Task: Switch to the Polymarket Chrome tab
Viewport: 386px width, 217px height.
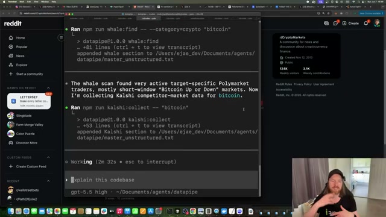Action: (238, 7)
